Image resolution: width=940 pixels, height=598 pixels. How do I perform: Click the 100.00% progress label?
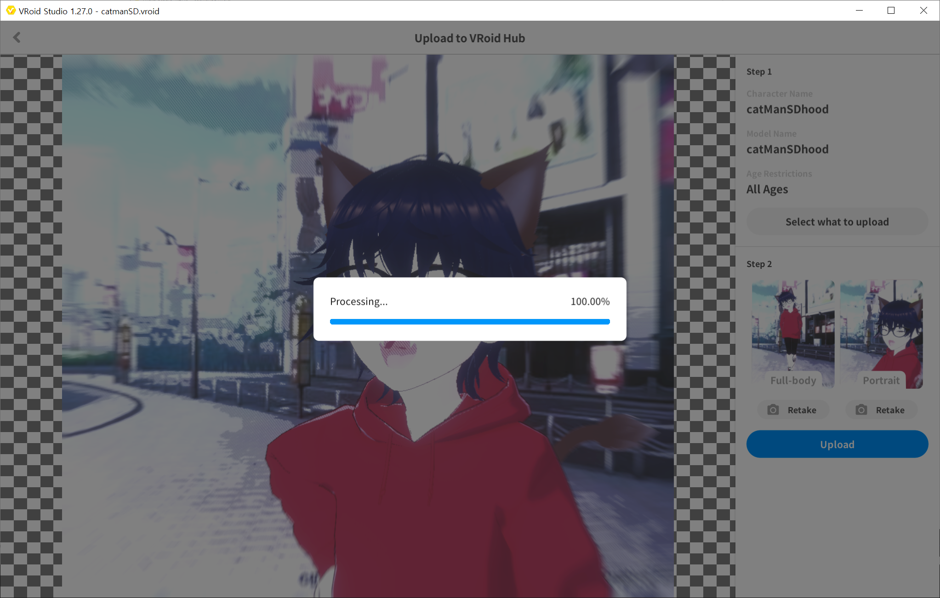pyautogui.click(x=590, y=302)
